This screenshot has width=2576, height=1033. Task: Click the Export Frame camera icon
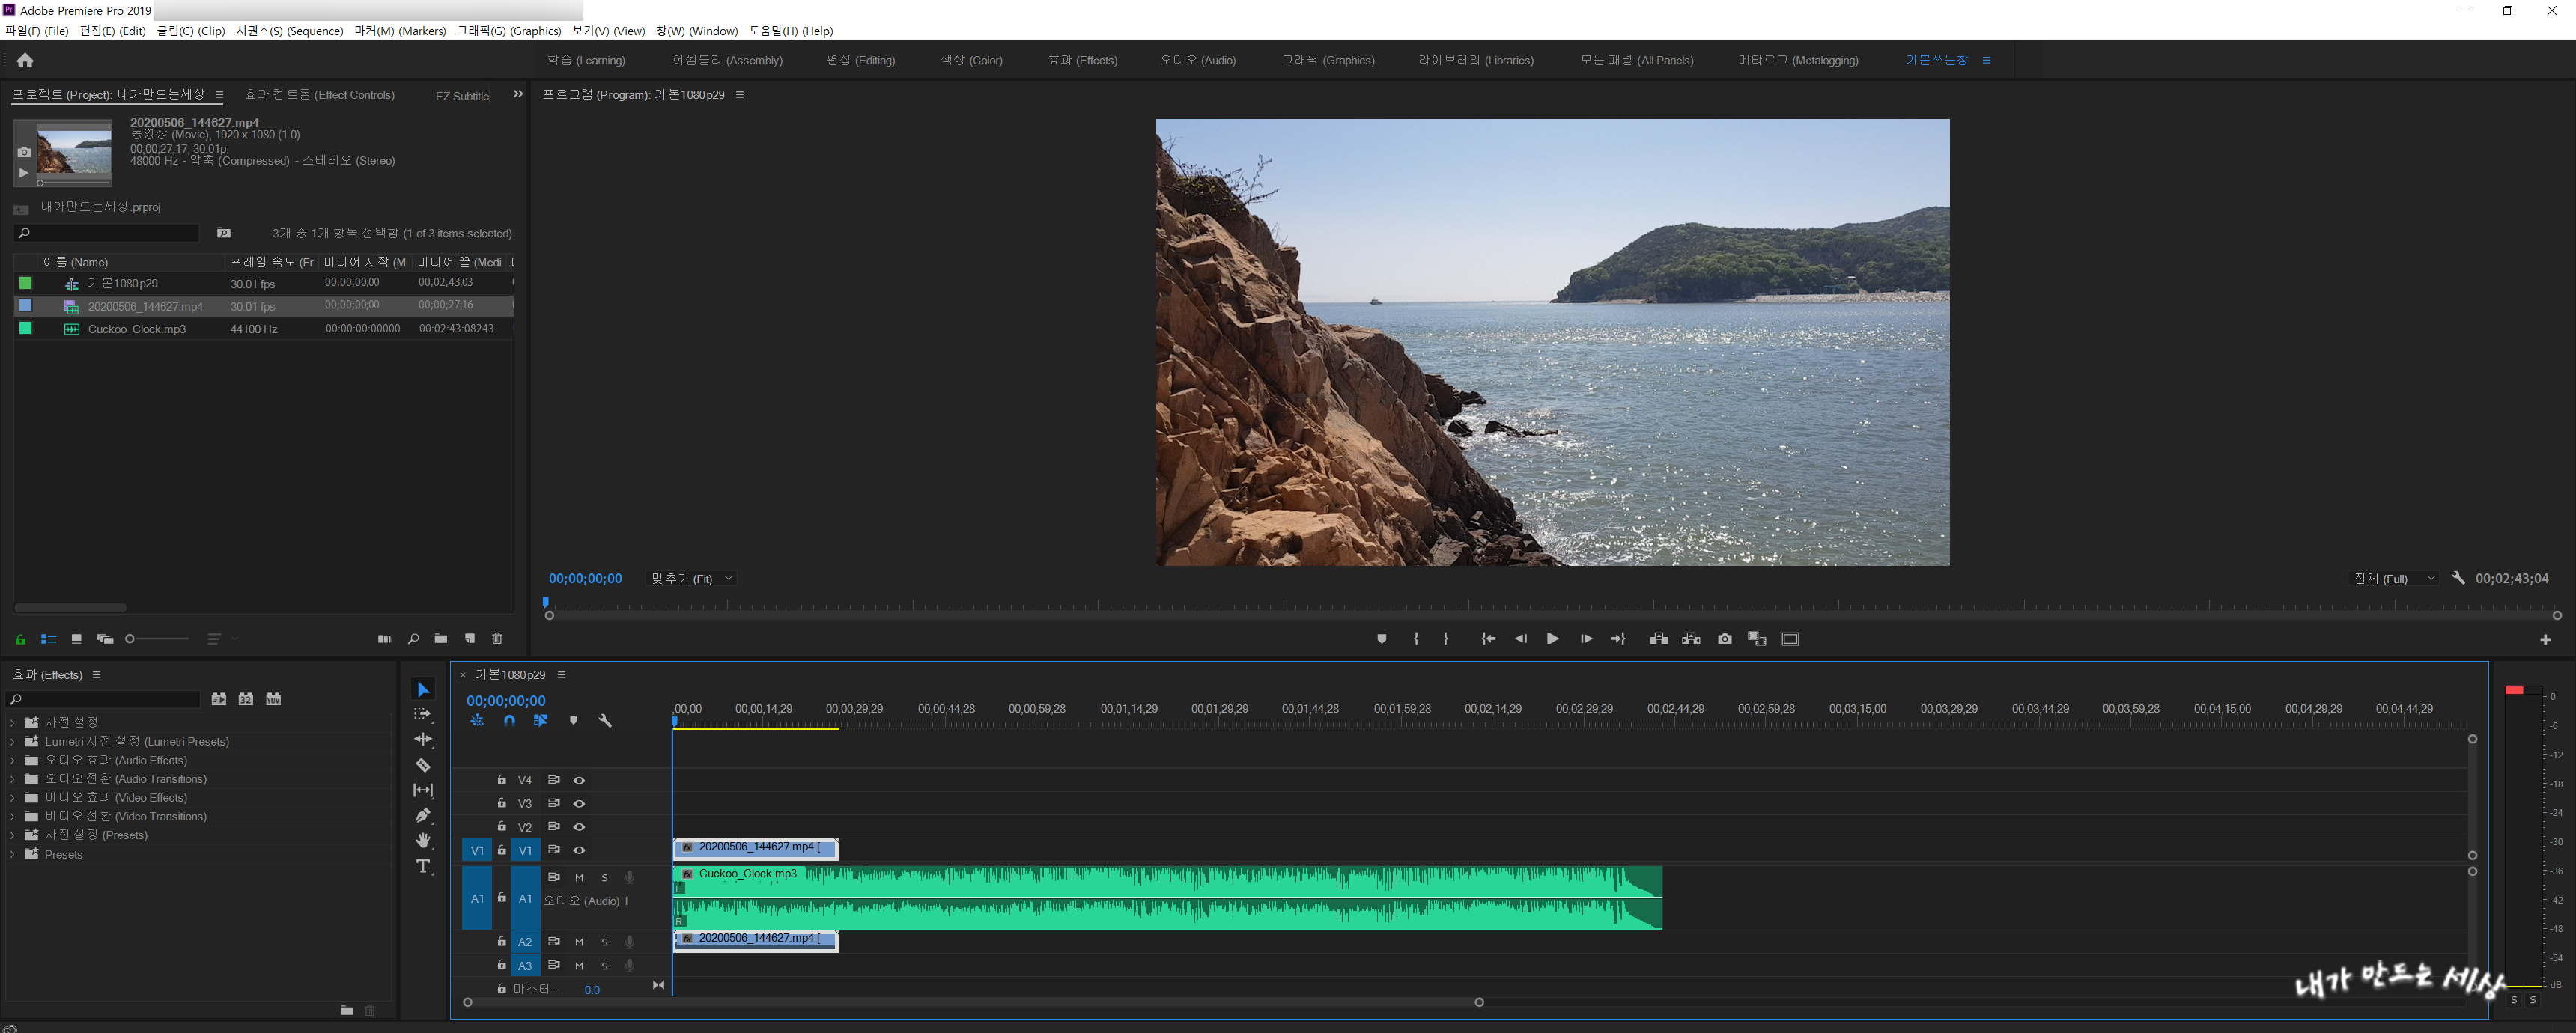coord(1724,639)
